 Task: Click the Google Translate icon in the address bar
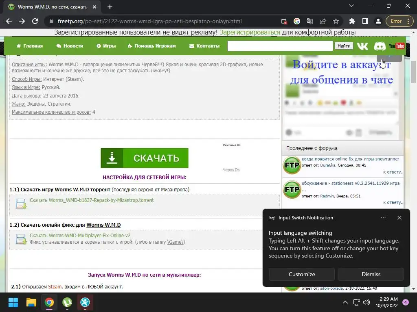[310, 21]
